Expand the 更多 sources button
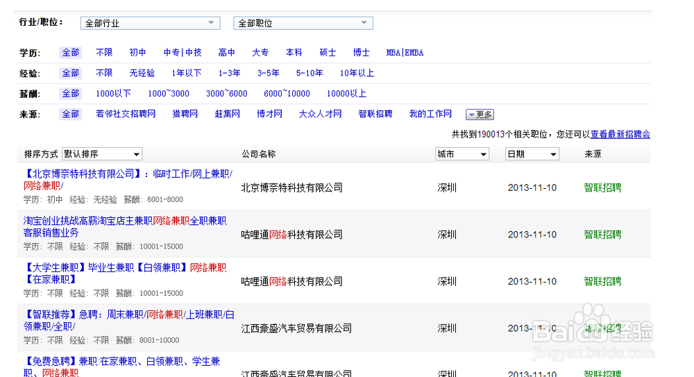 [480, 115]
